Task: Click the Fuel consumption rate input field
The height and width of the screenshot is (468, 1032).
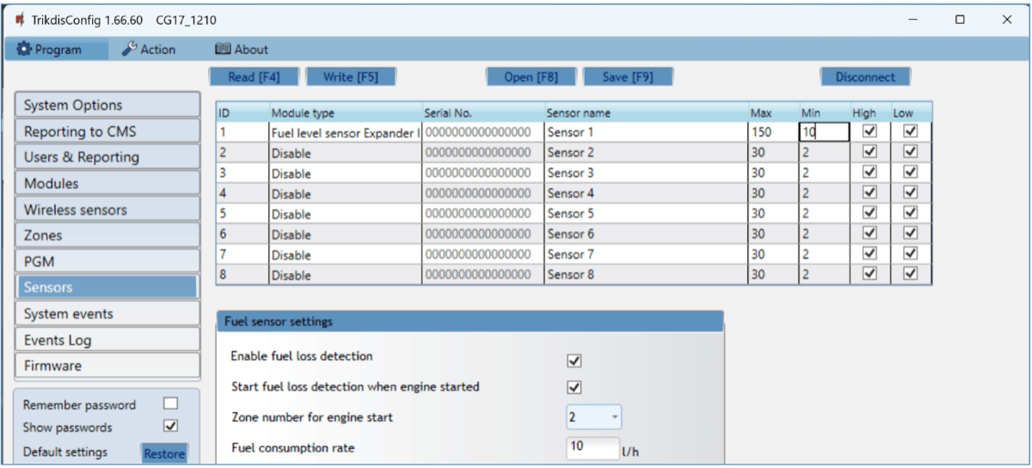Action: [592, 447]
